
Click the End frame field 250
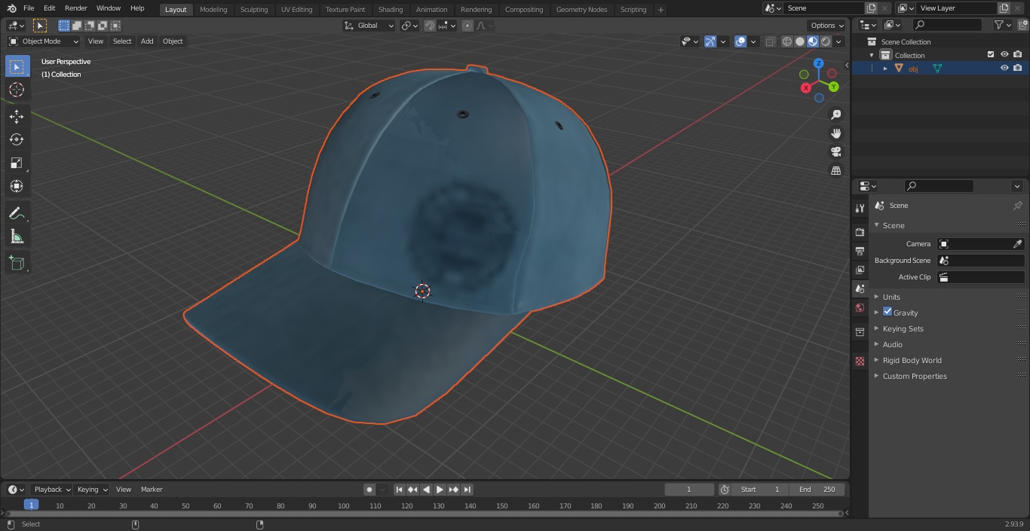click(x=817, y=490)
